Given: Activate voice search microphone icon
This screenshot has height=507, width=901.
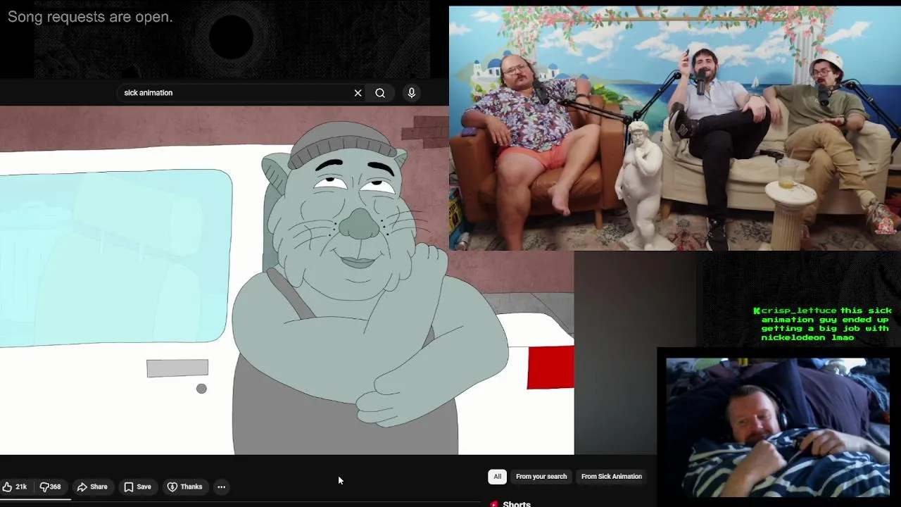Looking at the screenshot, I should (412, 93).
